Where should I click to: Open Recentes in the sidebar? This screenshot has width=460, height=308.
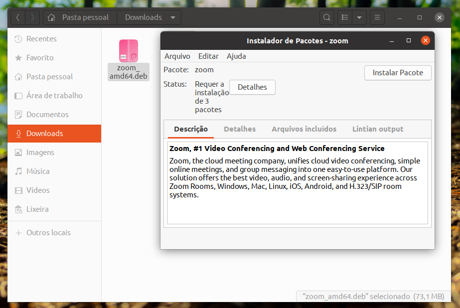tap(54, 39)
